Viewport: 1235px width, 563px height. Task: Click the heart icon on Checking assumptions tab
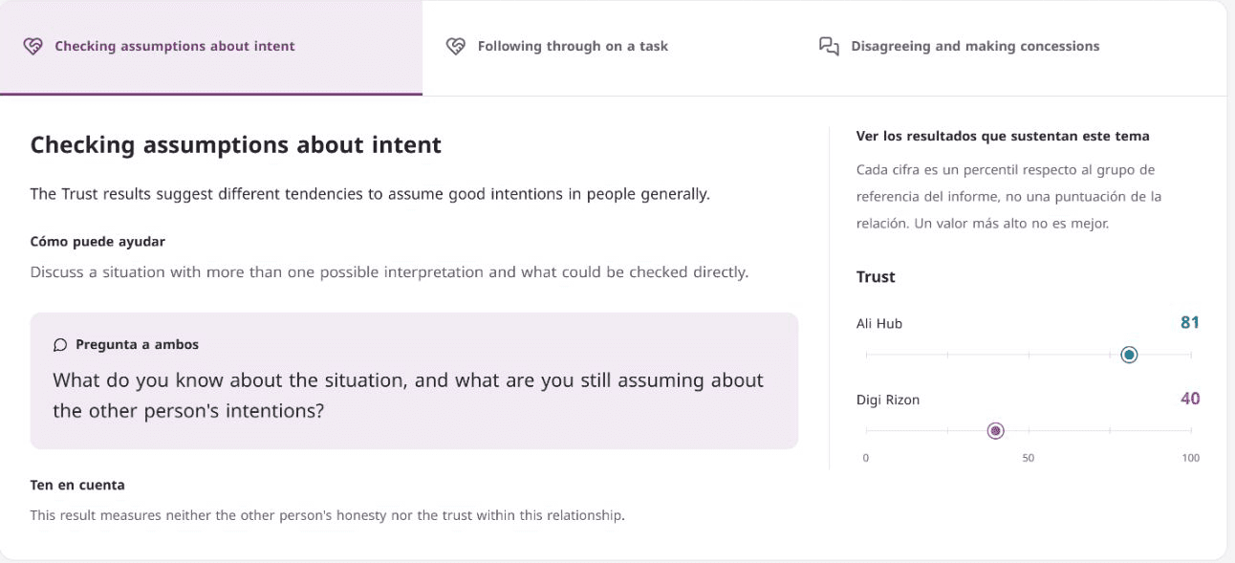pos(32,46)
